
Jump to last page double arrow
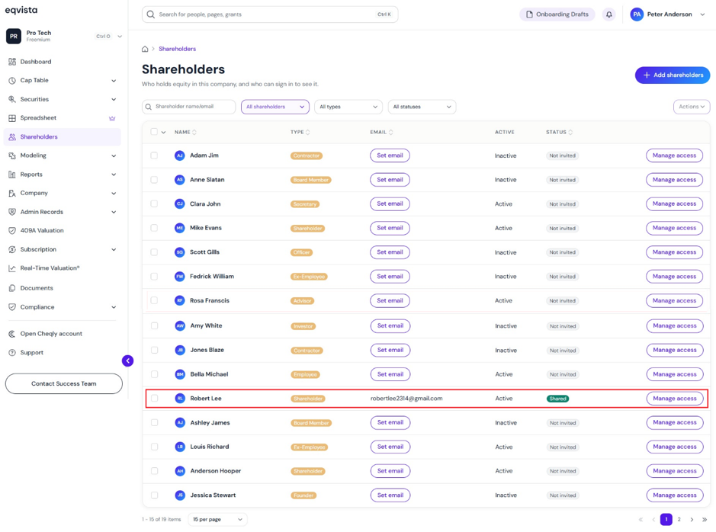click(x=705, y=519)
